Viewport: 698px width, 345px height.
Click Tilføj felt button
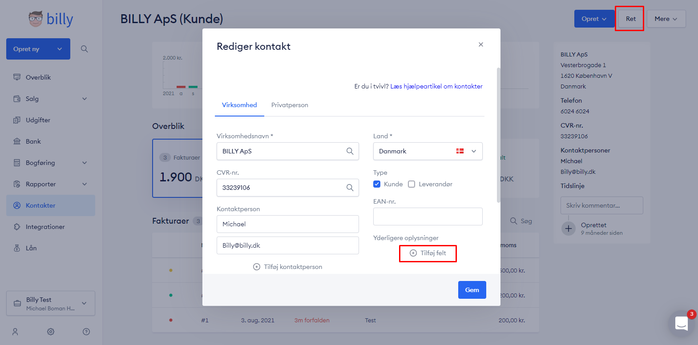point(428,253)
